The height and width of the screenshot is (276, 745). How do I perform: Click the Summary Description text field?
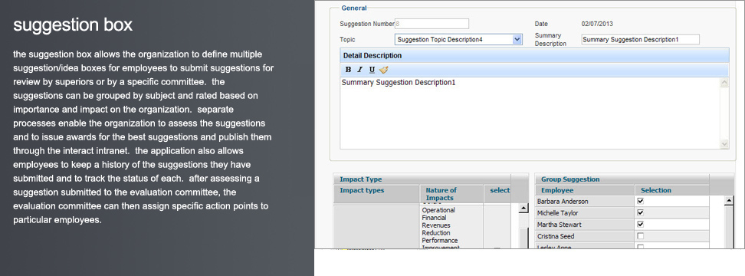pyautogui.click(x=641, y=39)
